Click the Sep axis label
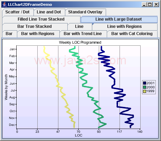Screen dimensions: 161x141 (12, 104)
